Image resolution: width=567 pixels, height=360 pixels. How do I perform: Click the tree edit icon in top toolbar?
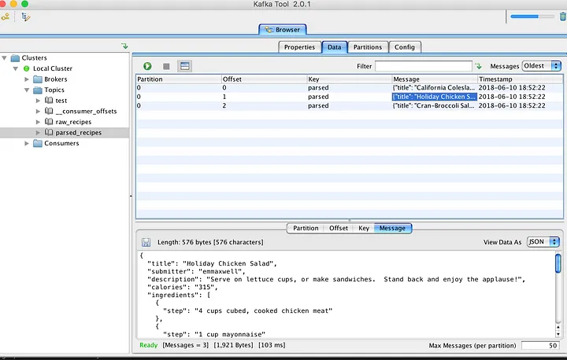tap(26, 16)
